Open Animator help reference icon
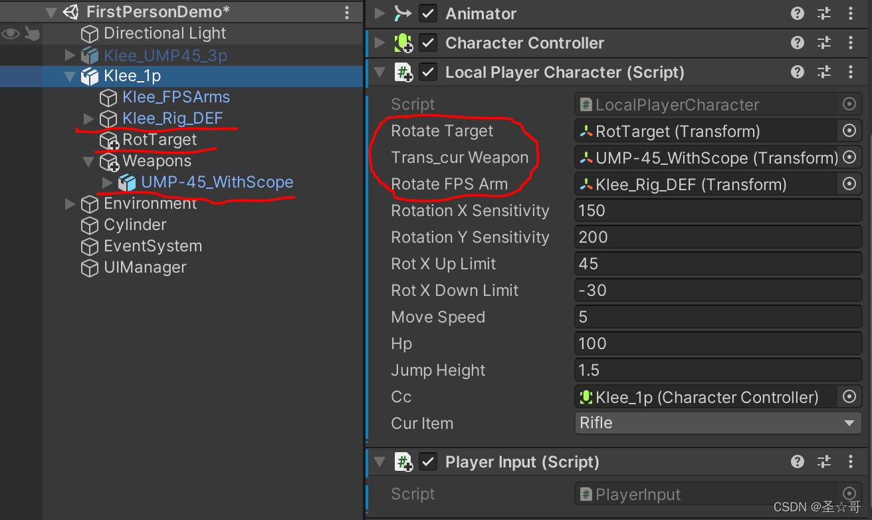Viewport: 872px width, 520px height. point(798,13)
